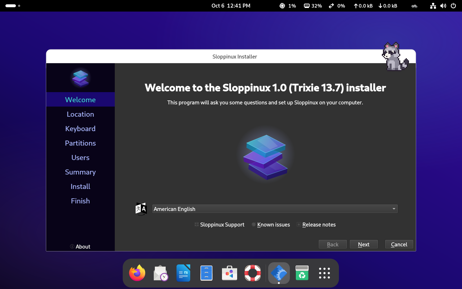This screenshot has width=462, height=289.
Task: Select the Install step
Action: coord(80,186)
